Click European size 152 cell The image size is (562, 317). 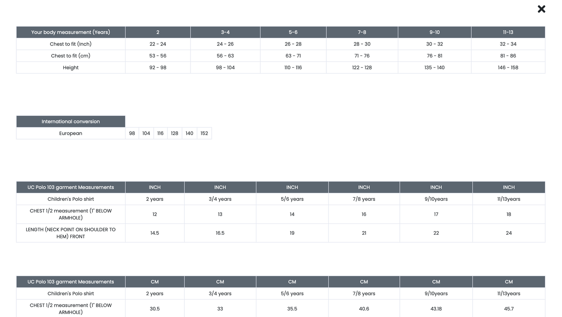click(204, 133)
